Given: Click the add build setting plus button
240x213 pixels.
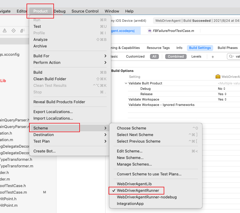Looking at the screenshot, I should pyautogui.click(x=213, y=57).
